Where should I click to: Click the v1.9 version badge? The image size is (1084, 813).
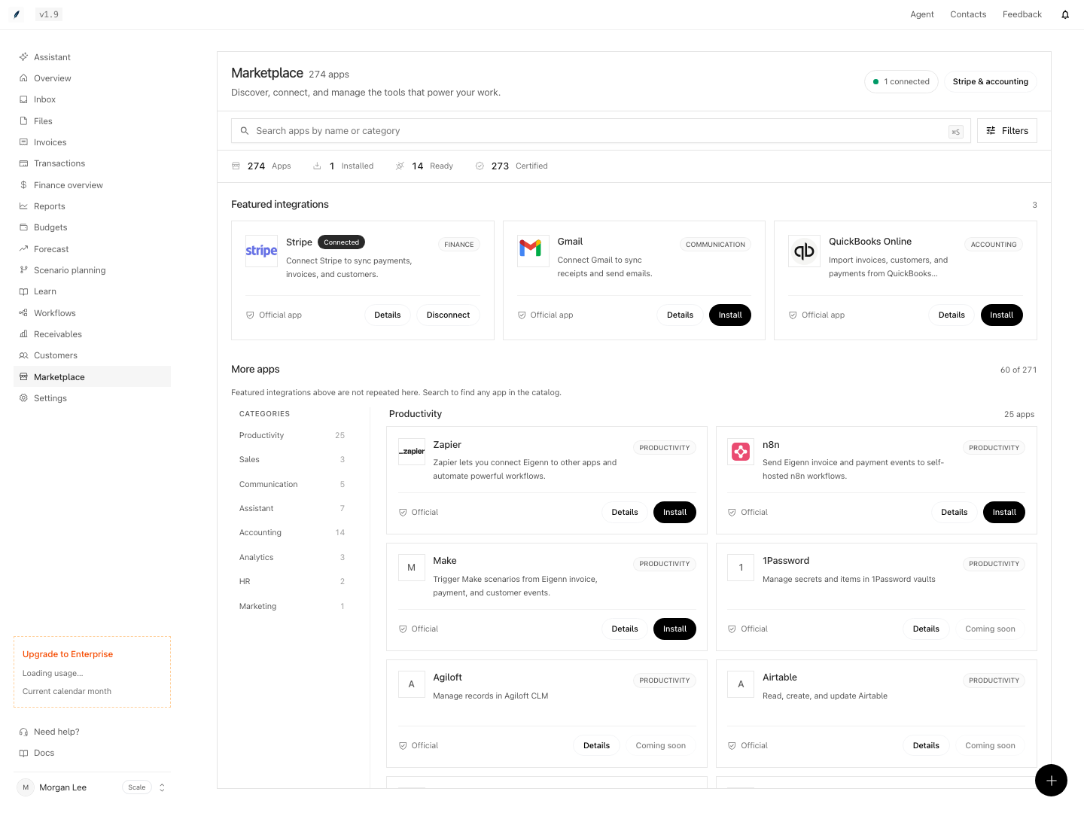pyautogui.click(x=49, y=14)
